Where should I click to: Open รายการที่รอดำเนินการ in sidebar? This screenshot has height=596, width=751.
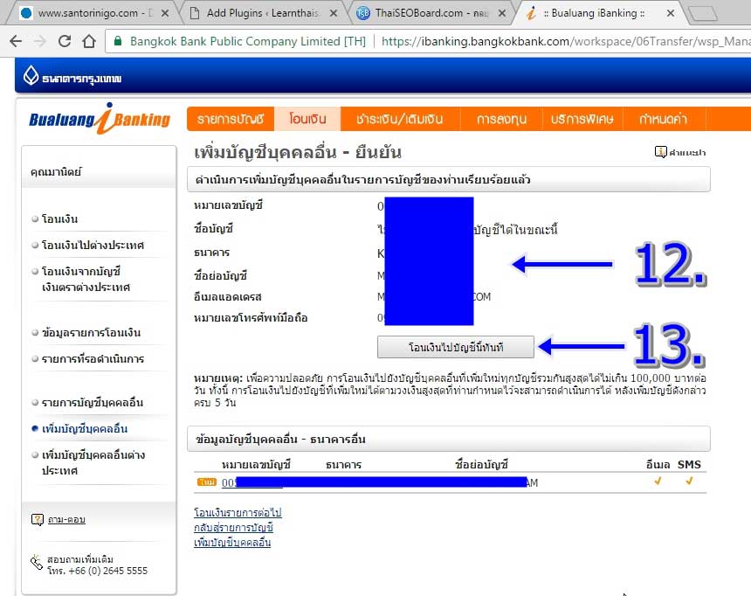pyautogui.click(x=93, y=359)
